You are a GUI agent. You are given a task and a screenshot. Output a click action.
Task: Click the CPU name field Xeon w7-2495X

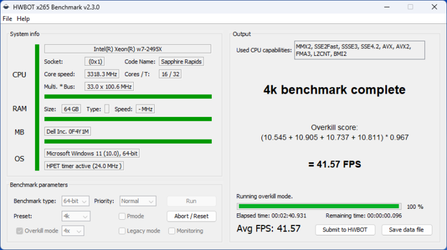(127, 49)
